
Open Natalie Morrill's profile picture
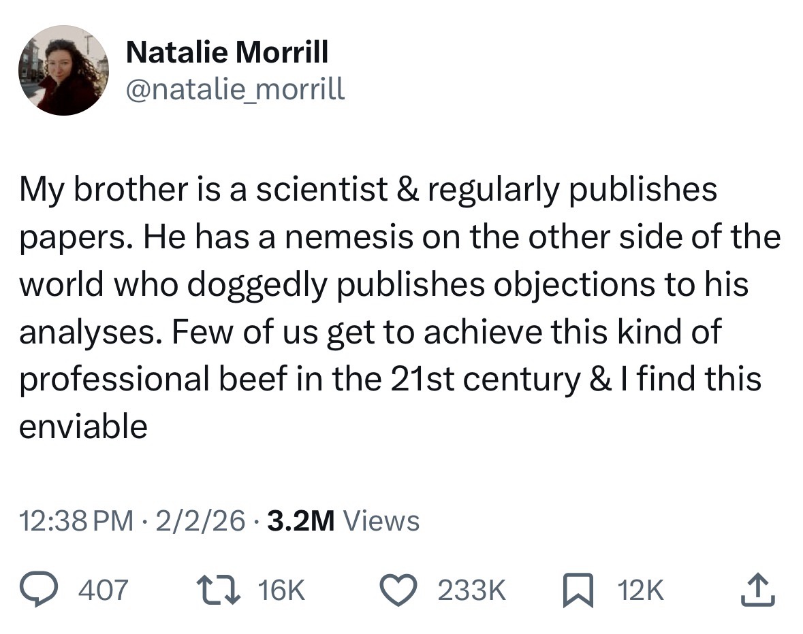[63, 71]
